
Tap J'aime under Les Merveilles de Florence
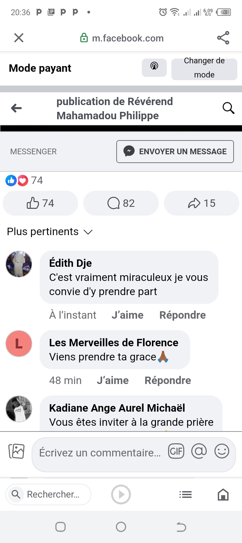click(x=113, y=380)
